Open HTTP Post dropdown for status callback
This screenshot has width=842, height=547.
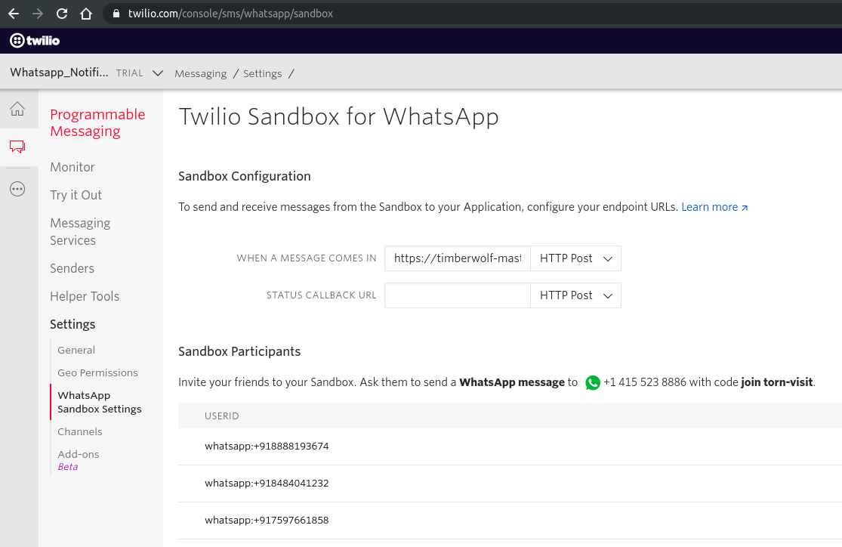pos(575,295)
